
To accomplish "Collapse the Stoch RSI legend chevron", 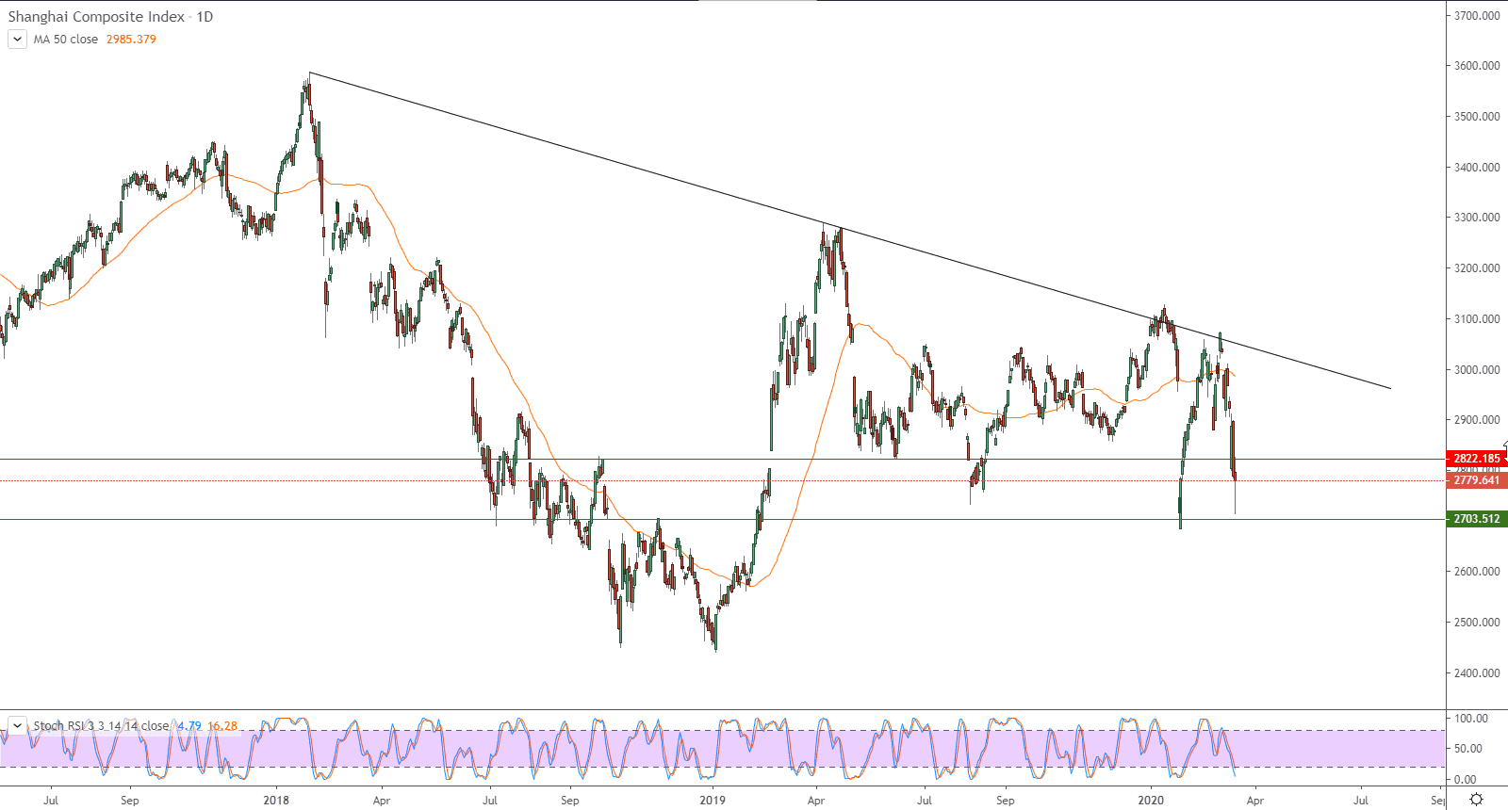I will (17, 726).
